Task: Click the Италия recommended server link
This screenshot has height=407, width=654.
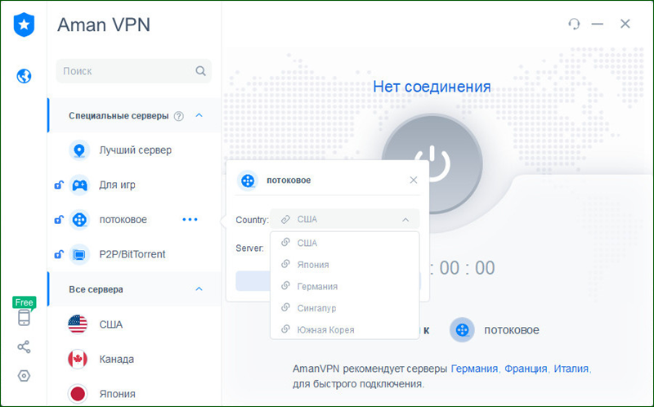Action: pyautogui.click(x=571, y=369)
